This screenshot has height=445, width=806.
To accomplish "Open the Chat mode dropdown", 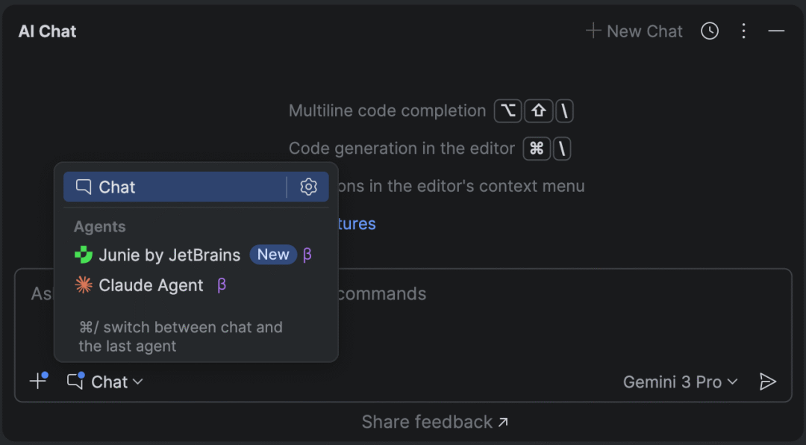I will (105, 382).
